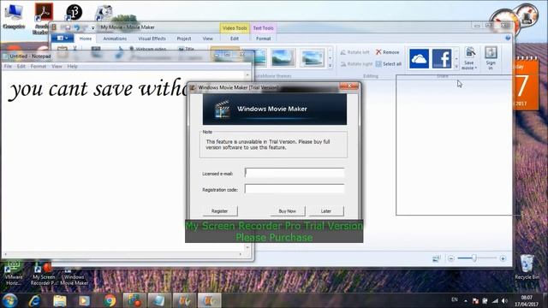Click the Remove button with red X
The image size is (548, 308).
tap(387, 52)
